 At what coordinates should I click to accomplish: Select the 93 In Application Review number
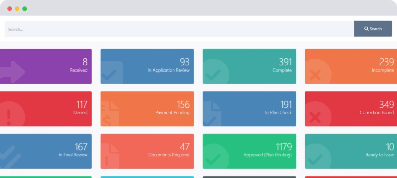(x=185, y=62)
